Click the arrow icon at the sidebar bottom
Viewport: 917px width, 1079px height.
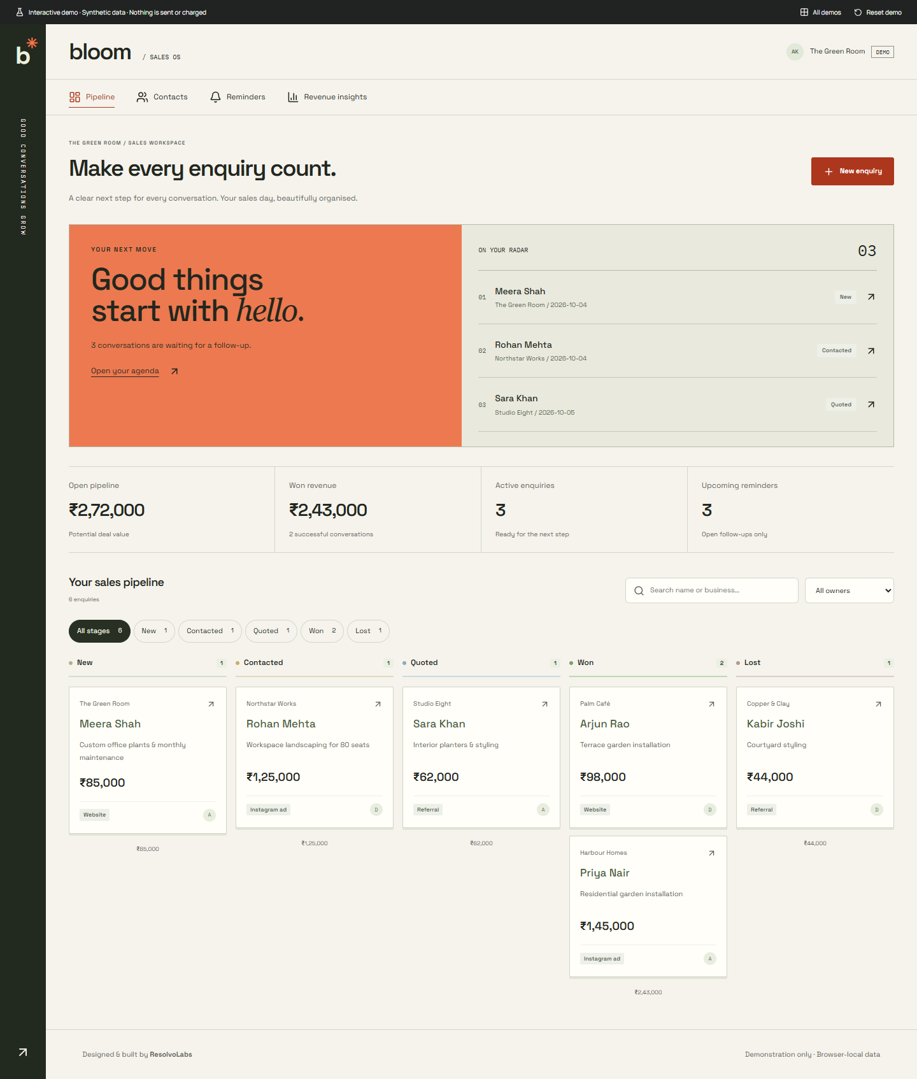(x=23, y=1052)
